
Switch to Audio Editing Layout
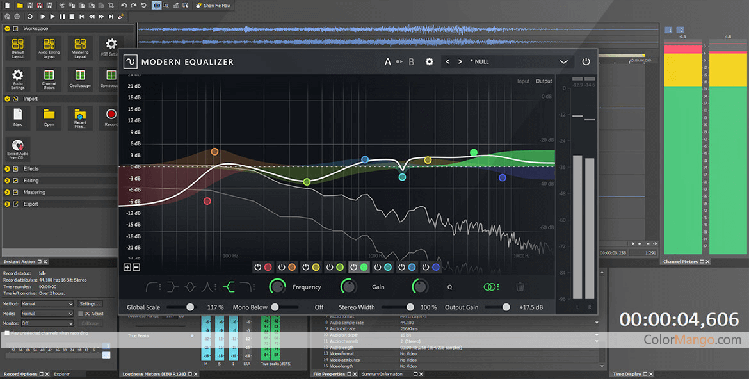coord(49,48)
